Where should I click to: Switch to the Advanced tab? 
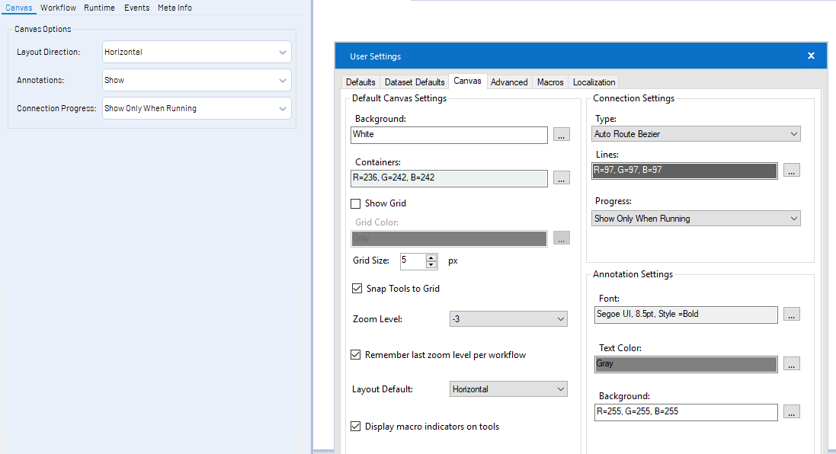coord(509,82)
